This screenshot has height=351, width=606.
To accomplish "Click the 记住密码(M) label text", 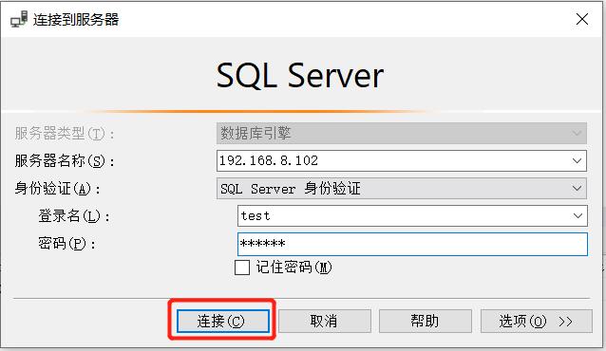I will point(294,268).
